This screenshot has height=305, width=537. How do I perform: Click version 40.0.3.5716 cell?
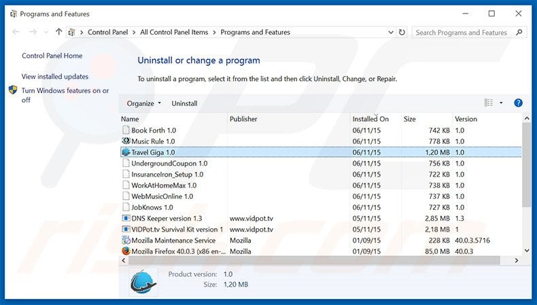coord(472,240)
